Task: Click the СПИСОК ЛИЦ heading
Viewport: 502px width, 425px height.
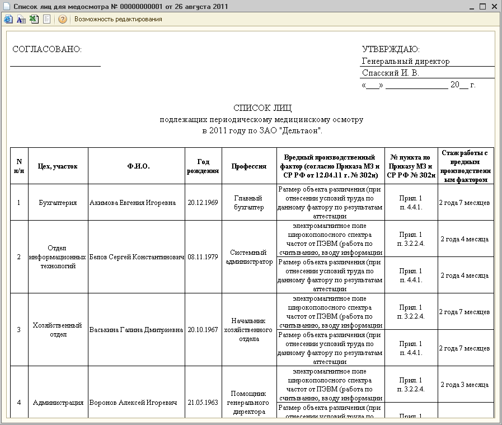Action: tap(262, 108)
